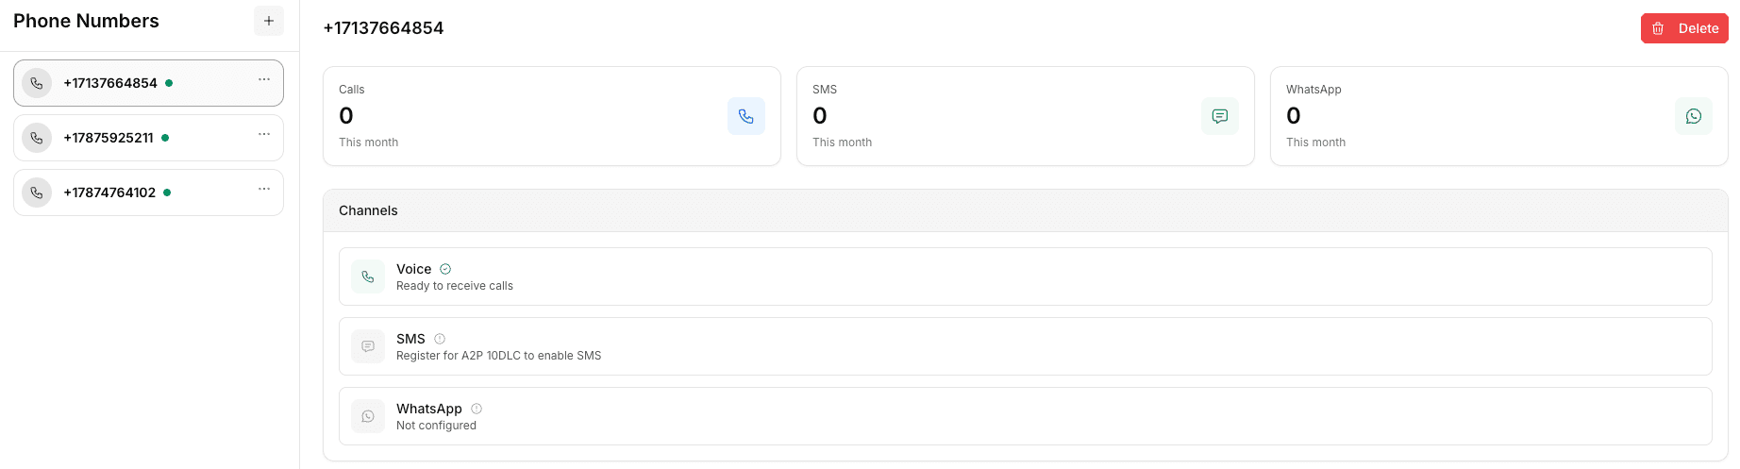Click the info icon next to WhatsApp channel
This screenshot has height=469, width=1740.
[477, 409]
